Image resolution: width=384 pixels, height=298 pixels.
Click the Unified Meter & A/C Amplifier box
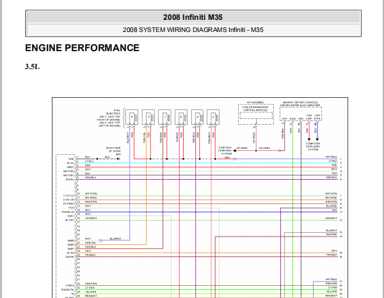coord(301,114)
